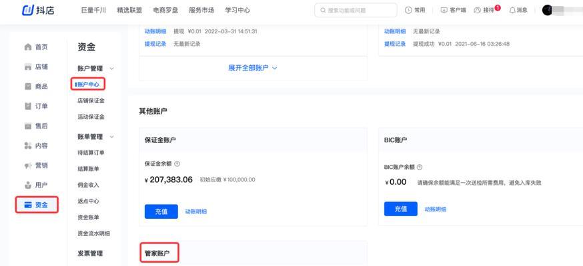Collapse the 账户管理 section chevron
Screen dimensions: 583x266
click(x=111, y=68)
